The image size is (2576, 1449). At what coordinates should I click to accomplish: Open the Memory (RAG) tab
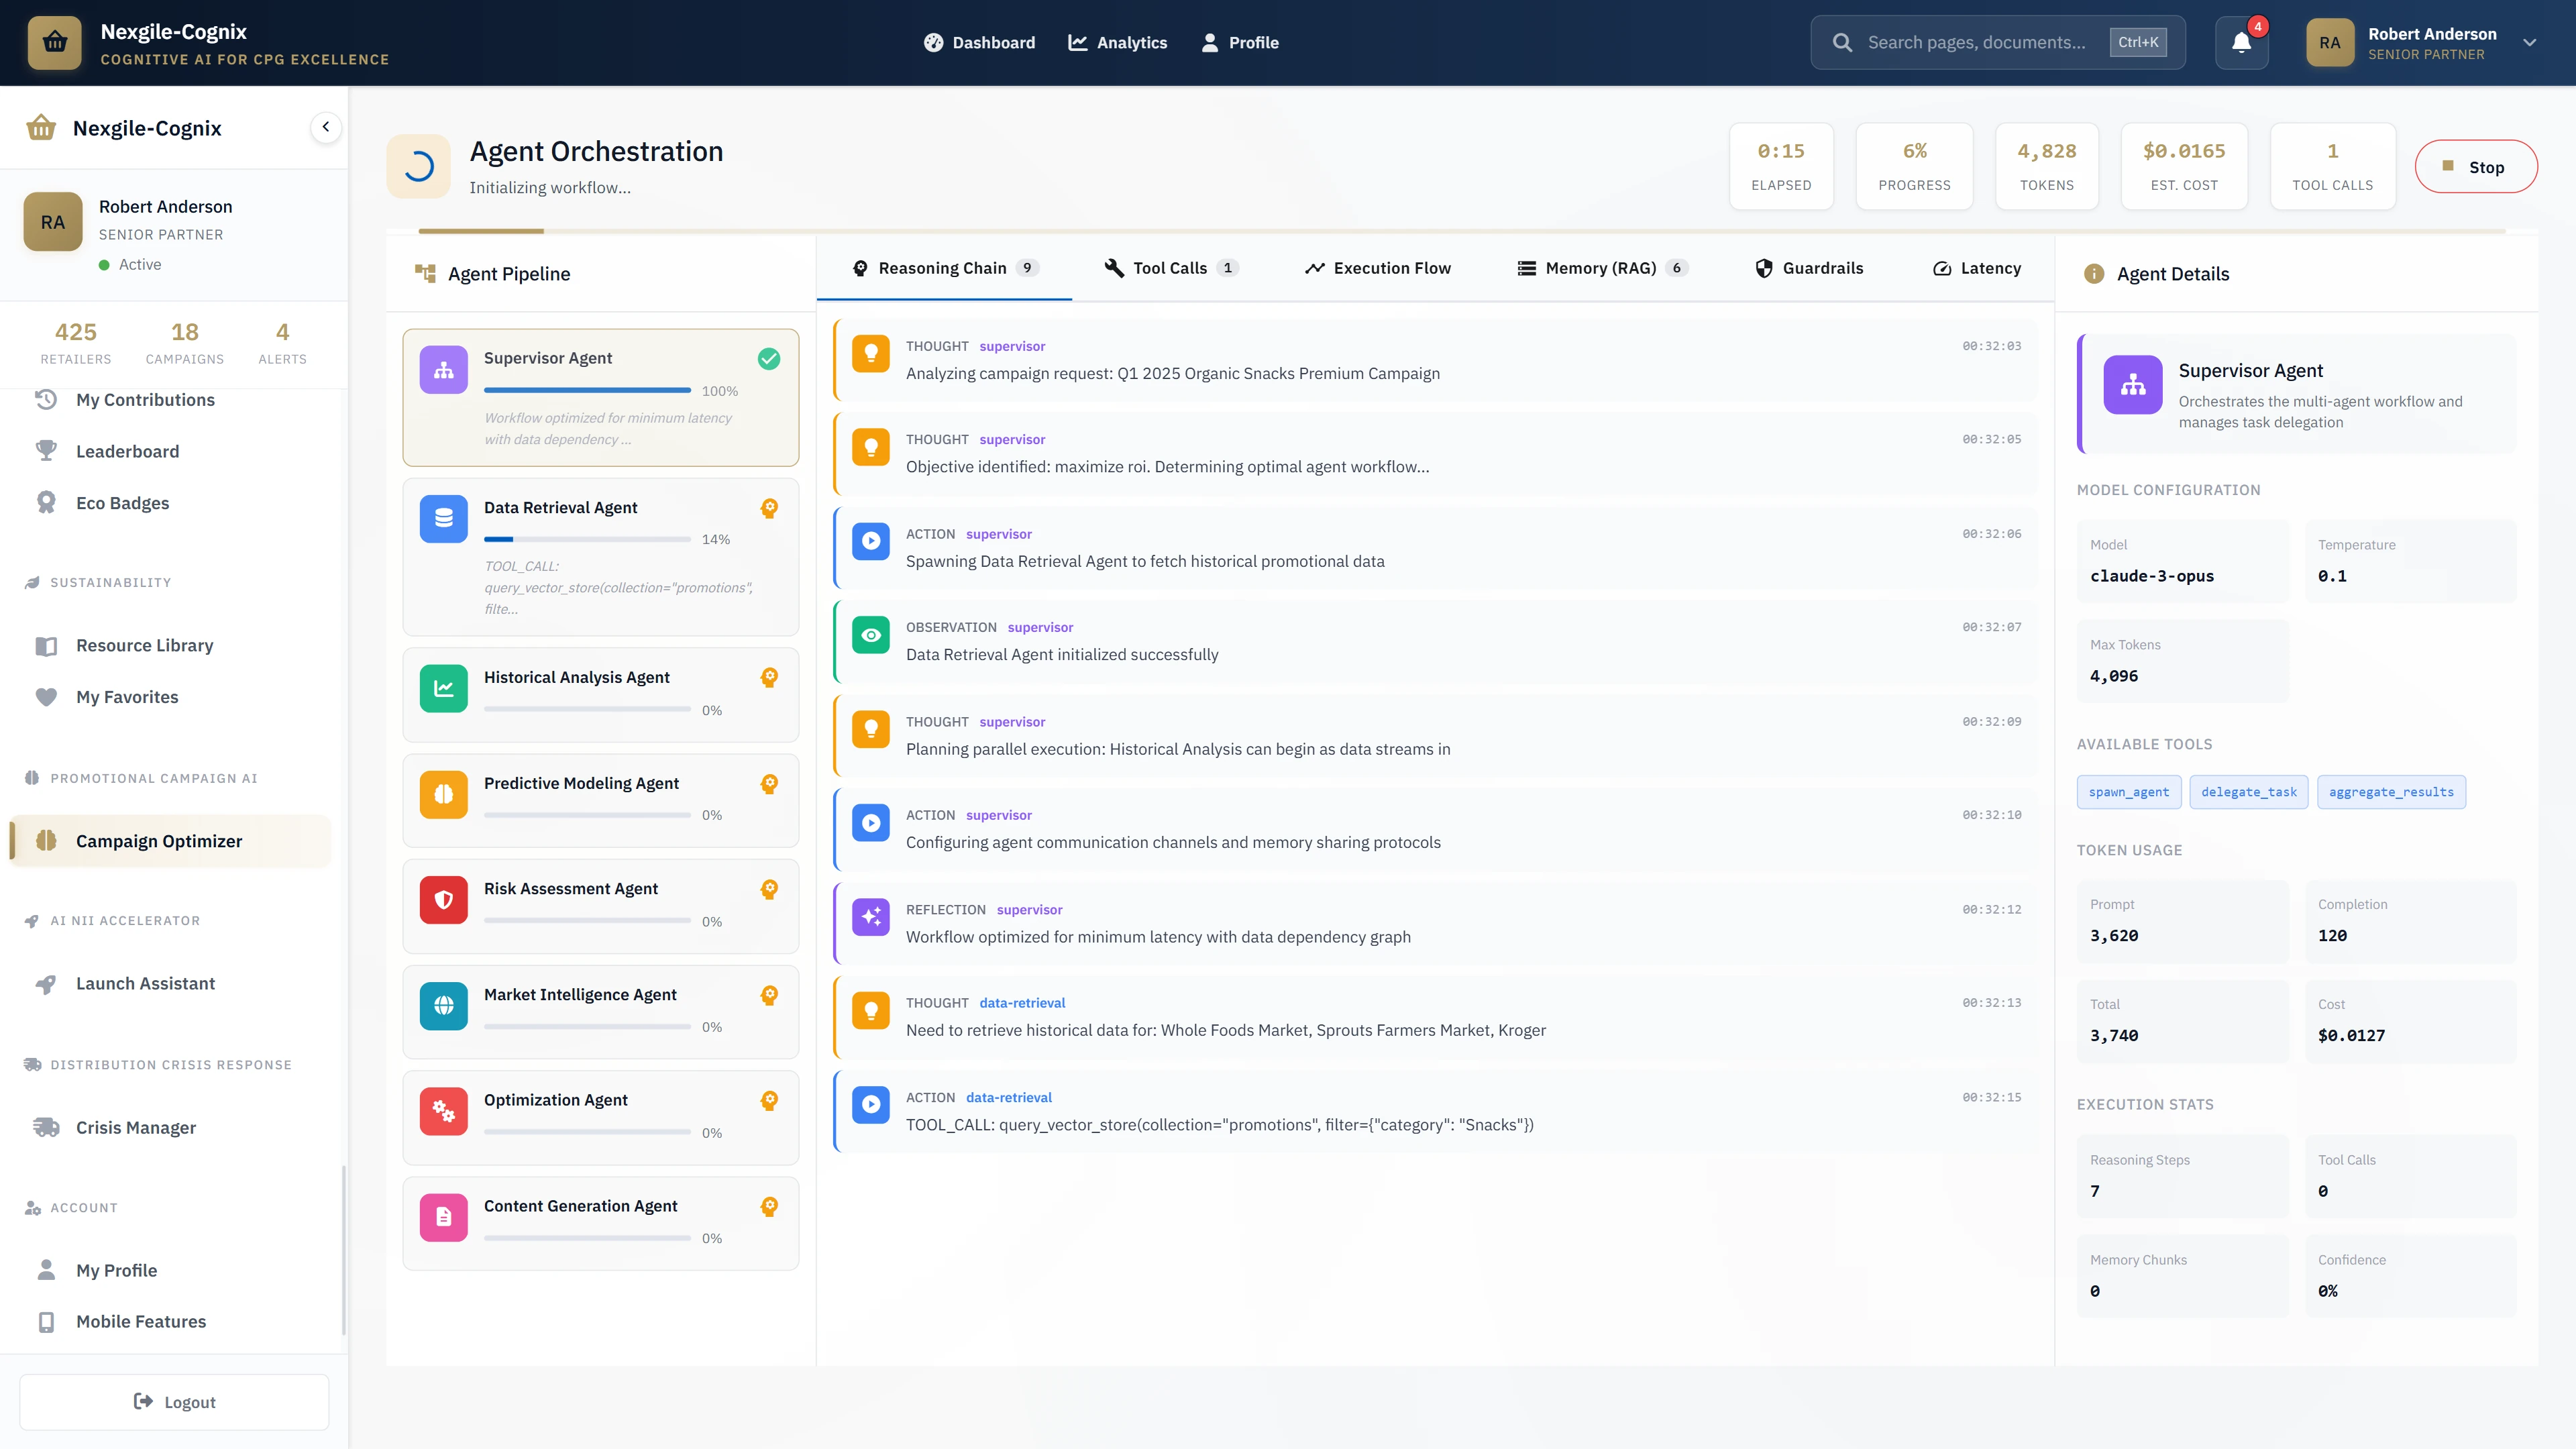[1599, 267]
